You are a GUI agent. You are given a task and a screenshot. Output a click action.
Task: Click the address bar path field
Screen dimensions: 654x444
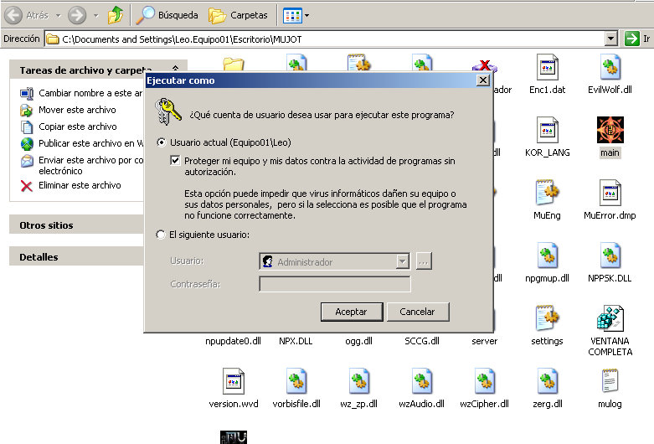pyautogui.click(x=325, y=39)
